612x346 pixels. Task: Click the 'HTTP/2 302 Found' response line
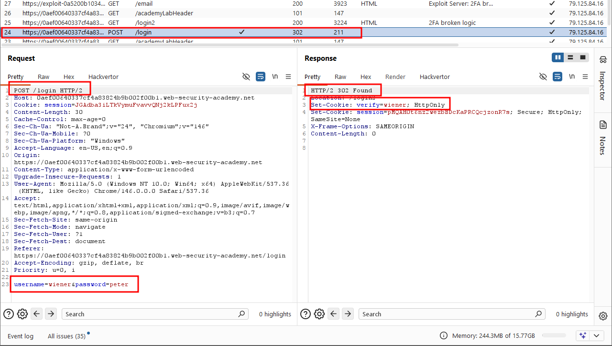tap(341, 90)
